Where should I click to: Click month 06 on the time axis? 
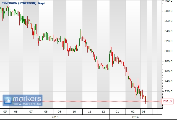pyautogui.click(x=16, y=112)
